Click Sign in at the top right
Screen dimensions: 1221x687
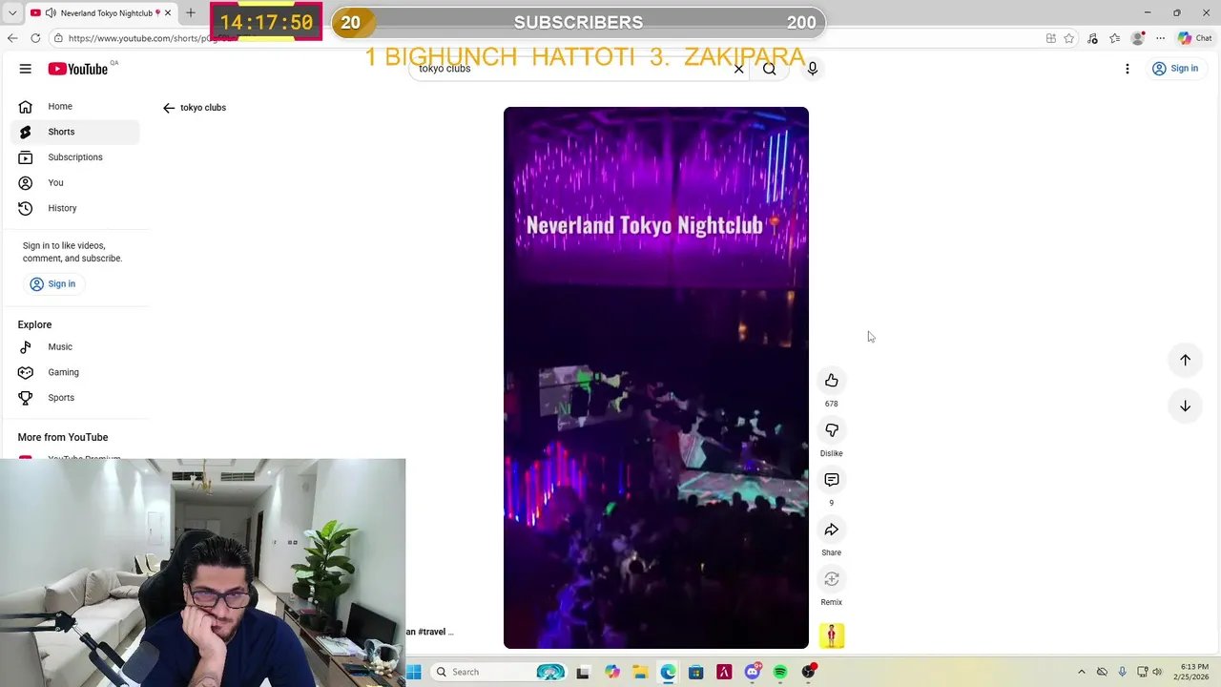[x=1174, y=69]
